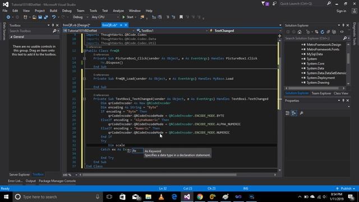
Task: Click the Toolbox search magnifier icon
Action: click(54, 31)
